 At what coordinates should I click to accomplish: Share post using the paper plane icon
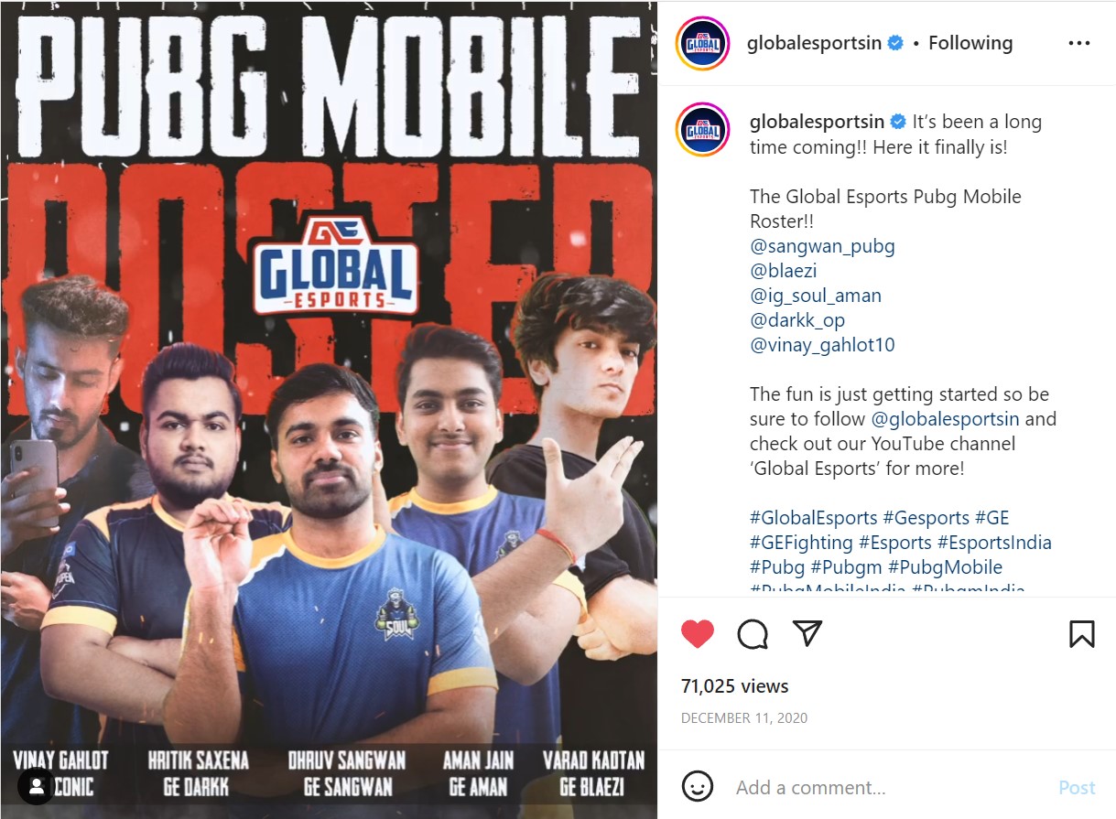click(x=807, y=632)
